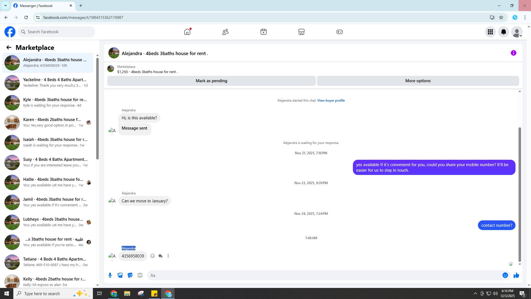Open more options for 4356958039 message
Viewport: 531px width, 299px height.
pyautogui.click(x=168, y=256)
